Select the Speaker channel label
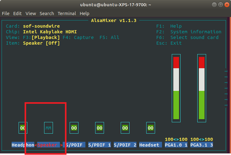 49,145
